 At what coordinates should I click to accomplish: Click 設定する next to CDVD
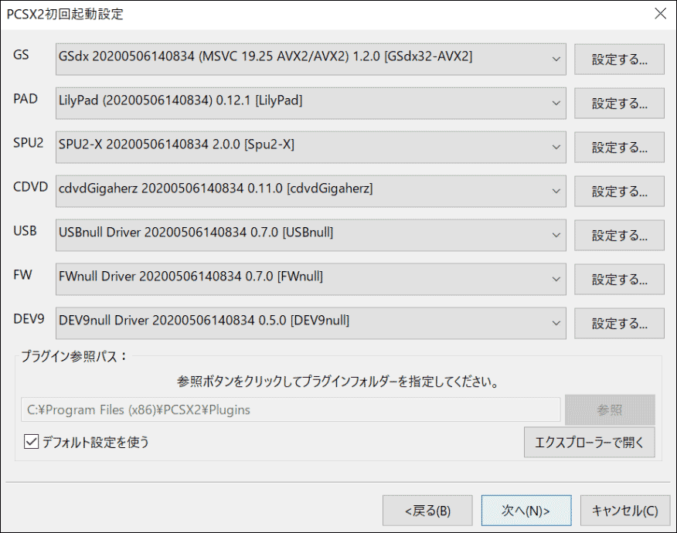[x=619, y=192]
